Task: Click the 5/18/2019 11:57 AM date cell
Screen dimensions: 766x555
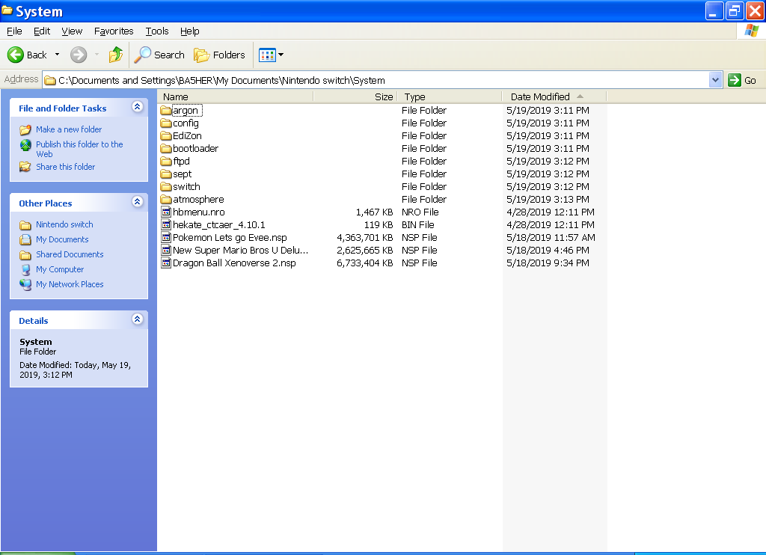Action: pyautogui.click(x=551, y=237)
